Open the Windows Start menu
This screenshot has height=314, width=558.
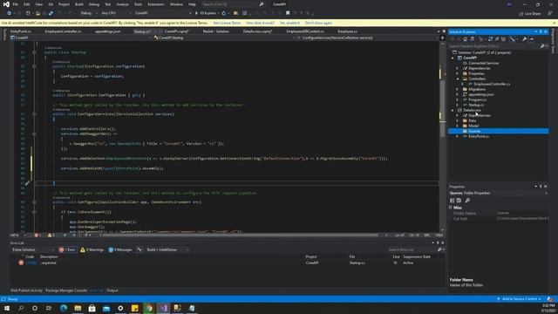coord(7,308)
